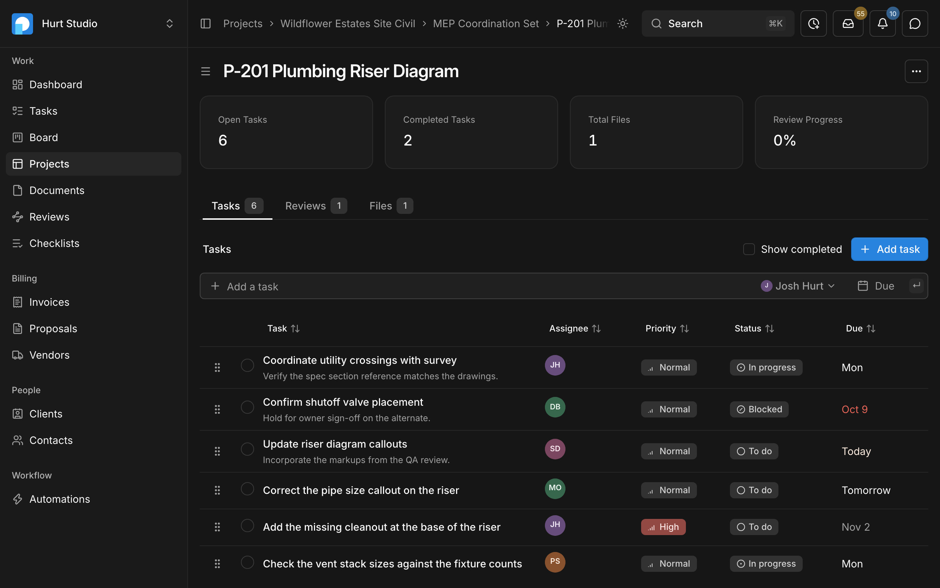Open the Josh Hurt assignee dropdown
940x588 pixels.
[798, 286]
